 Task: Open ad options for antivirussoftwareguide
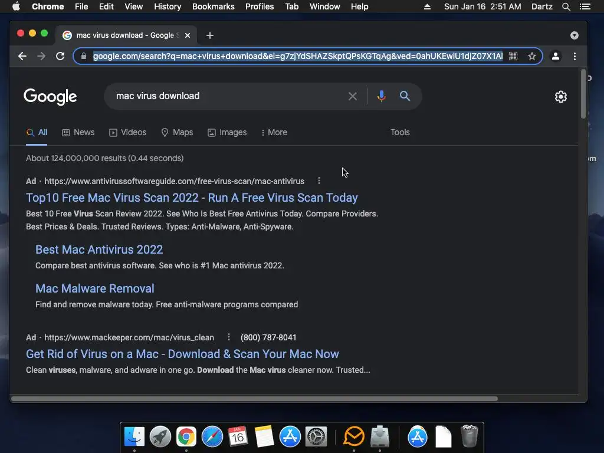[319, 180]
